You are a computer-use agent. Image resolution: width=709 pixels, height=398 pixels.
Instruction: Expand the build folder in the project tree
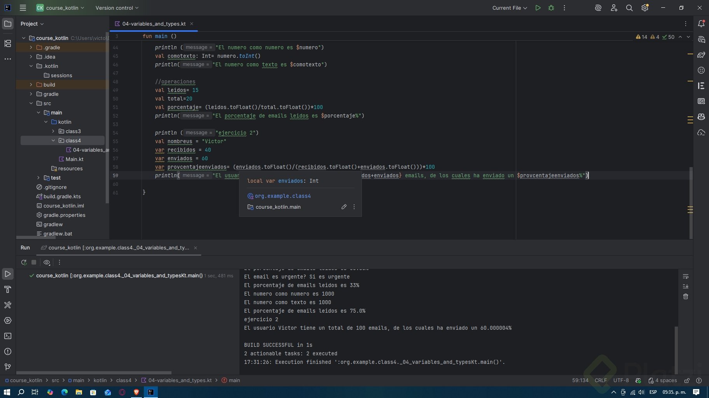[x=31, y=85]
